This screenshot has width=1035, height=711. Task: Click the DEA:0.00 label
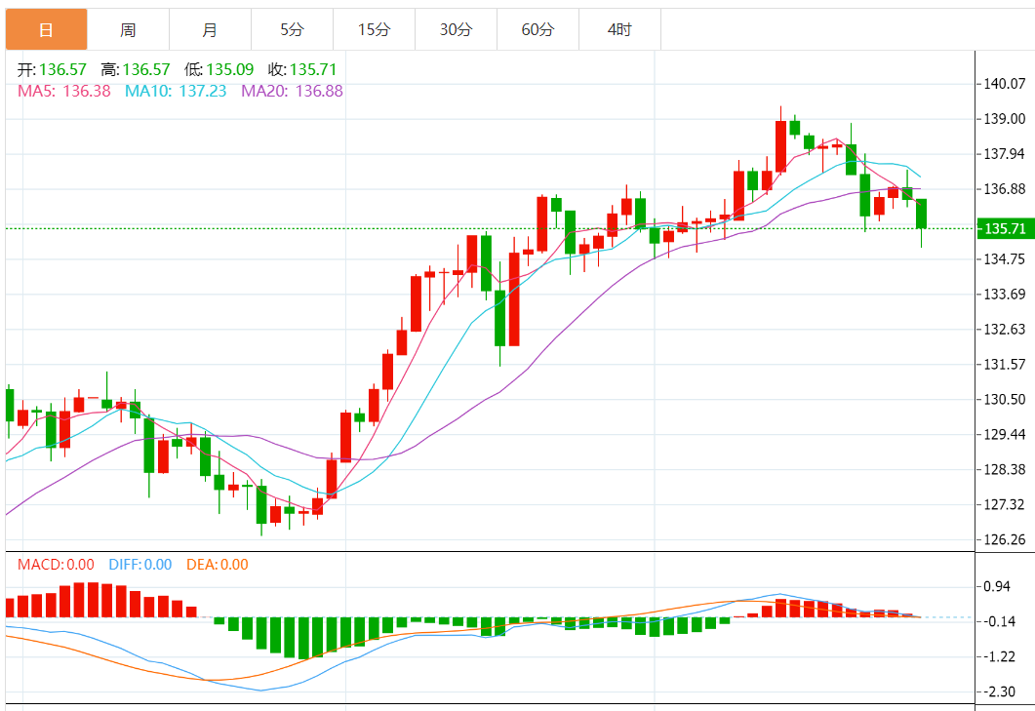(218, 565)
